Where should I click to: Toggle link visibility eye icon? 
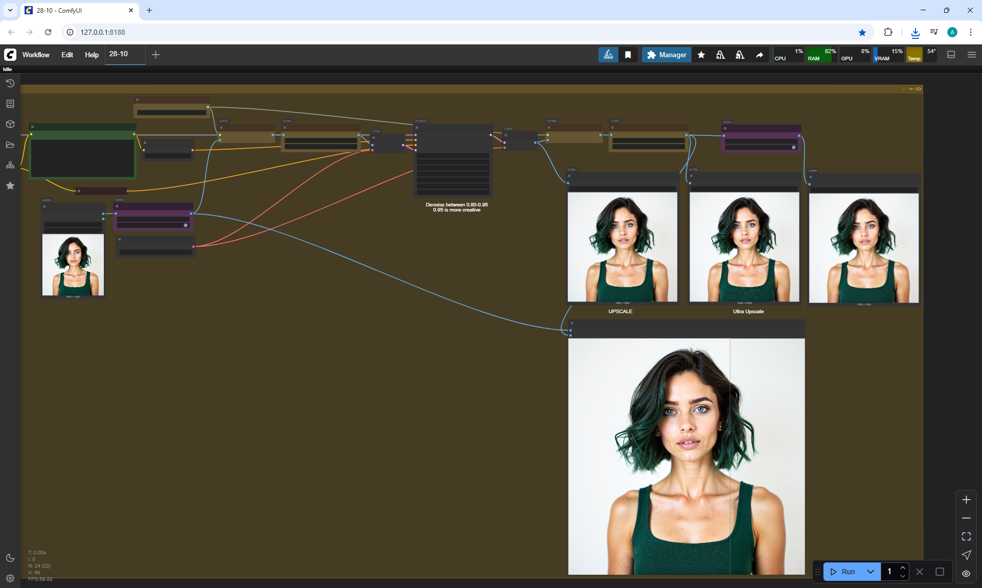pos(966,574)
